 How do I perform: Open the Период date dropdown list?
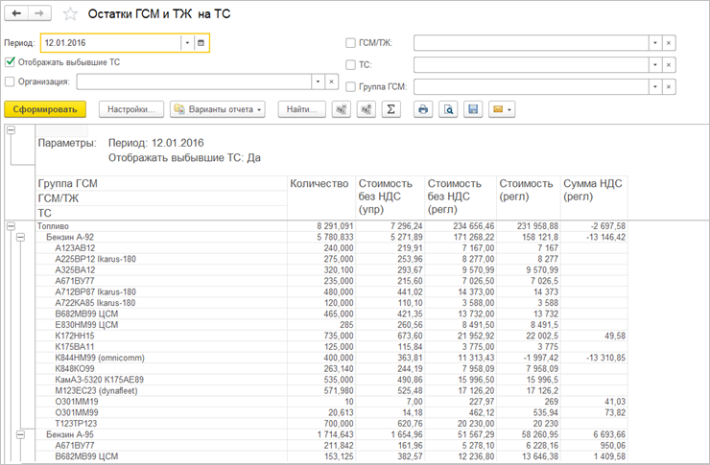point(186,43)
